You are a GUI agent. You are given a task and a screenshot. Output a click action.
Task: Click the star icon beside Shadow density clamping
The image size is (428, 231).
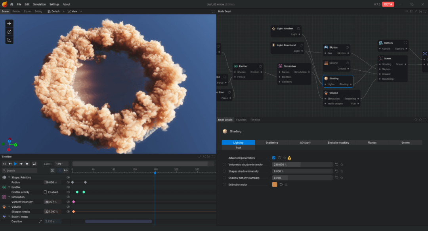(x=341, y=178)
